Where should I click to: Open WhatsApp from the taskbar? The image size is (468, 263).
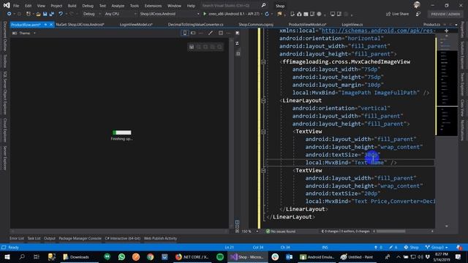pos(121,256)
